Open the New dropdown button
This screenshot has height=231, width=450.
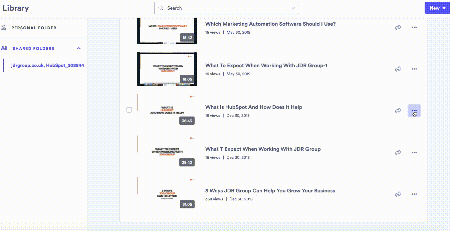point(437,8)
